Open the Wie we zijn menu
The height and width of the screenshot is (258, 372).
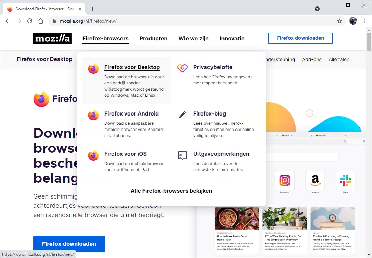[x=193, y=38]
